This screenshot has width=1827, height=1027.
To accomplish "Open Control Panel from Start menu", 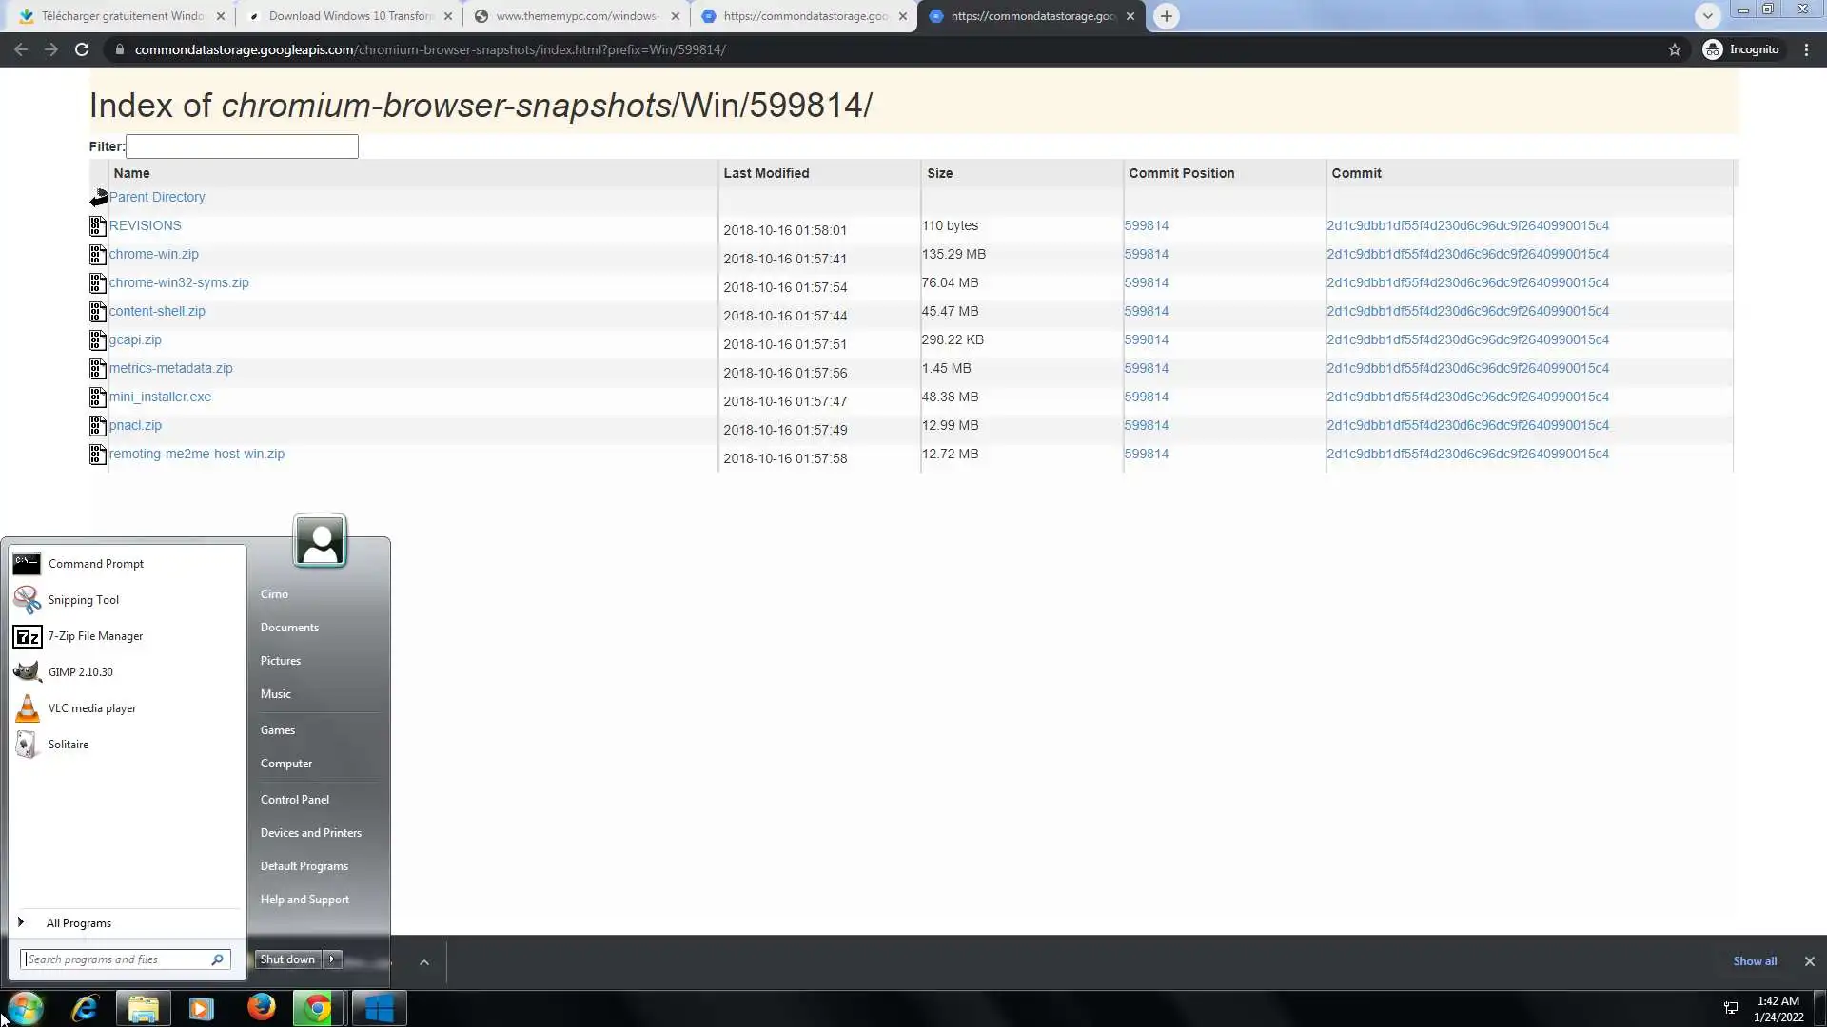I will (x=294, y=800).
